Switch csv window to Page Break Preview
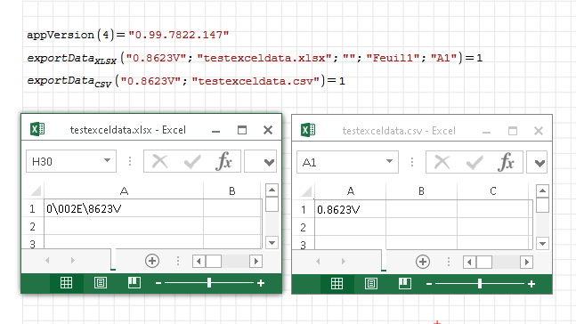Viewport: 576px width, 324px height. (x=405, y=284)
